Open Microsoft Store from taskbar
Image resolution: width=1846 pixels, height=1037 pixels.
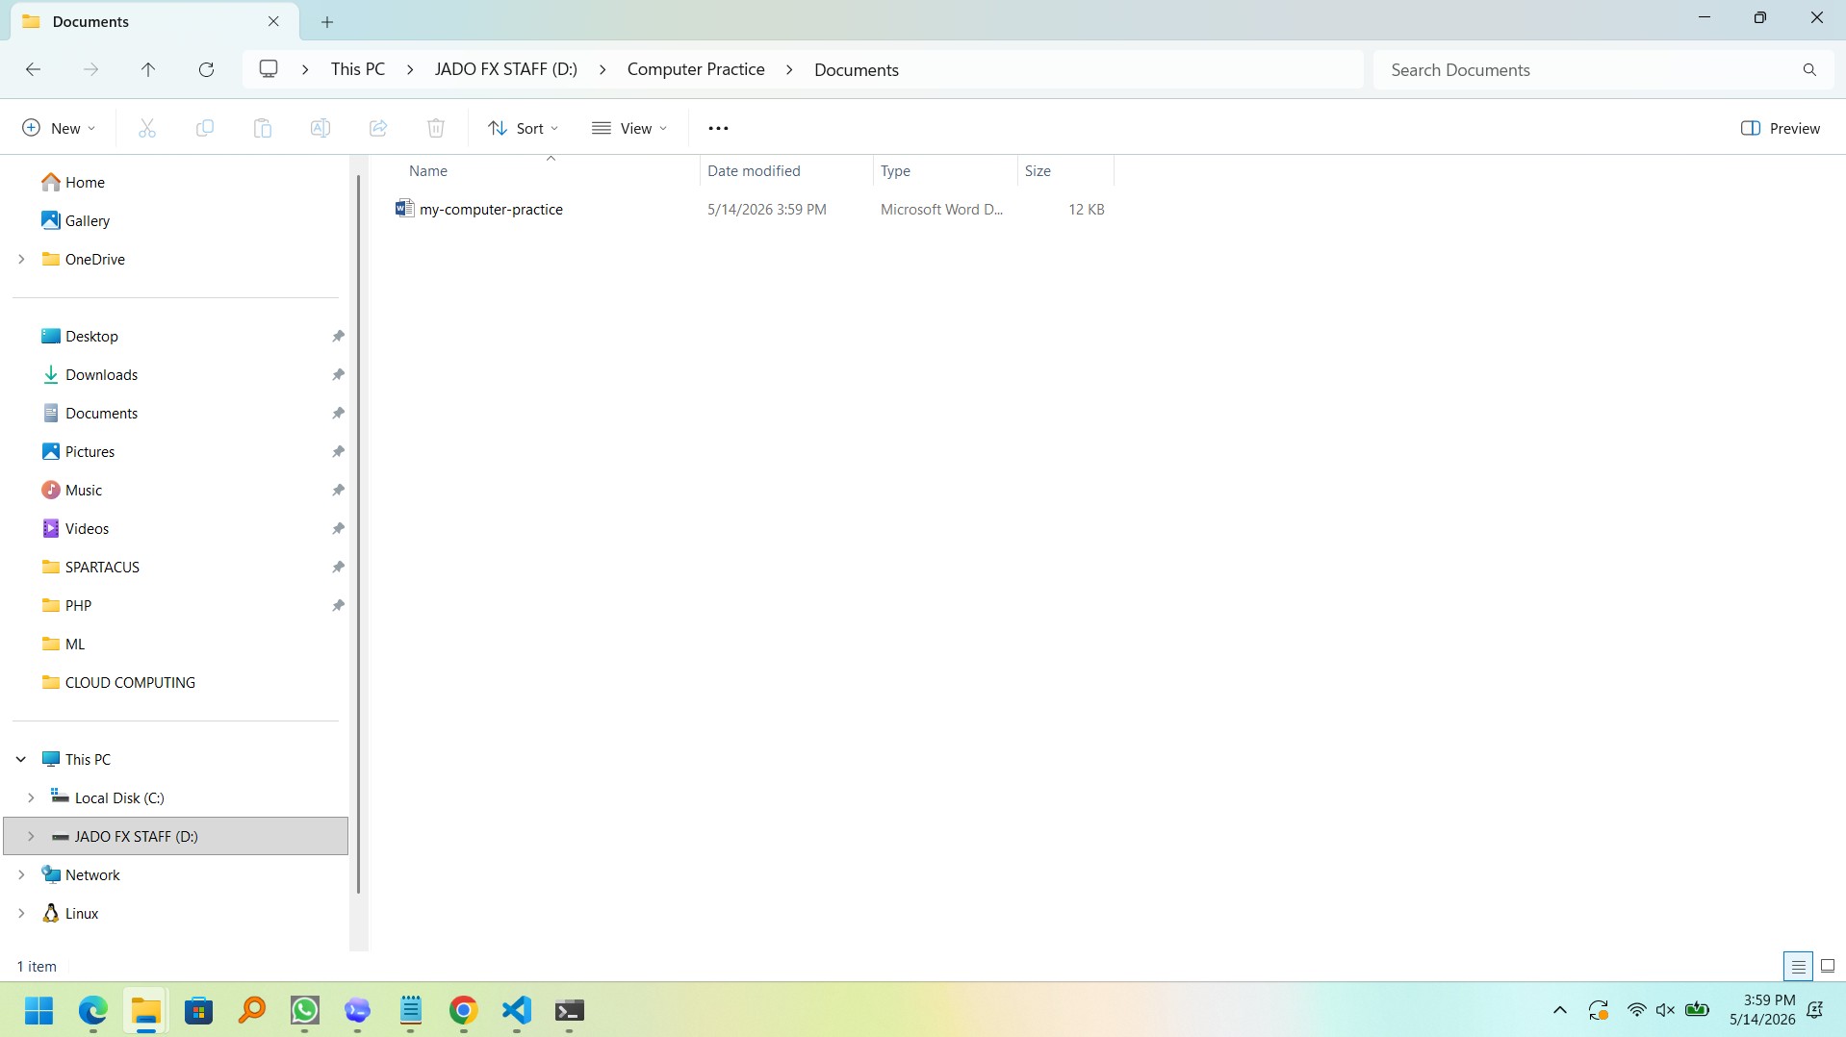pyautogui.click(x=199, y=1011)
